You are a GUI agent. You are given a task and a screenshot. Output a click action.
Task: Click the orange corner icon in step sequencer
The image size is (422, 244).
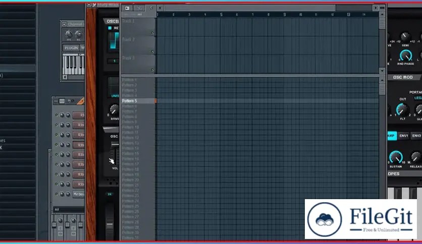[x=81, y=101]
